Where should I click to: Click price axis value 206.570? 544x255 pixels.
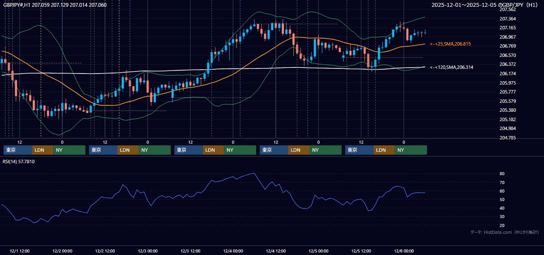(x=507, y=55)
